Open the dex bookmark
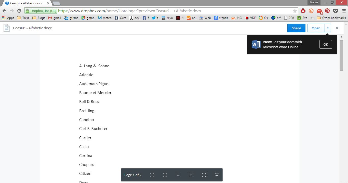 point(134,18)
